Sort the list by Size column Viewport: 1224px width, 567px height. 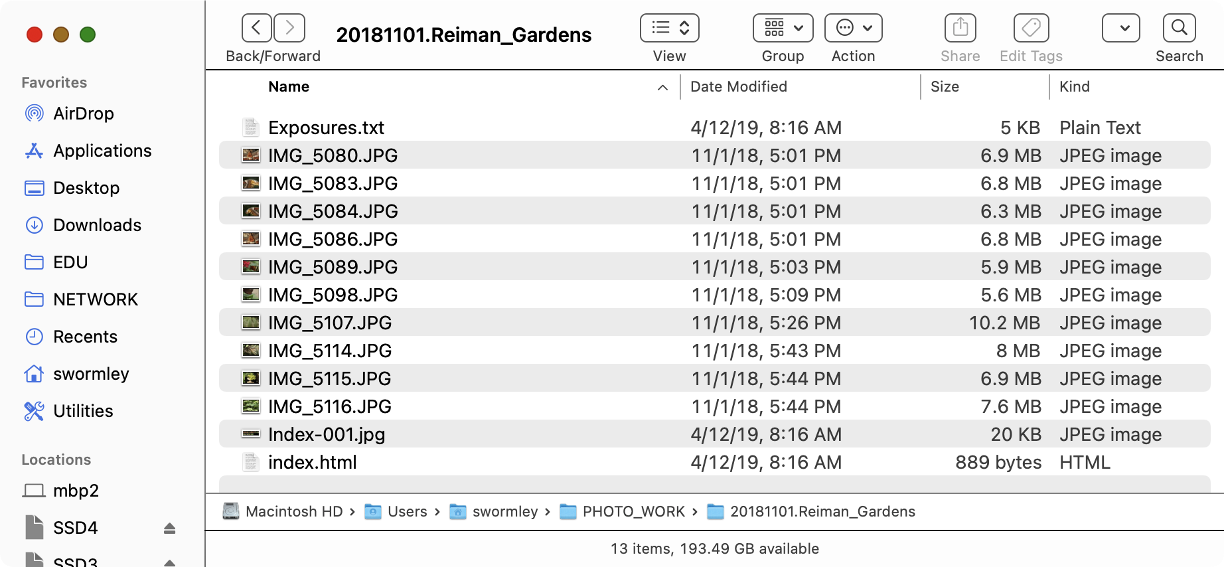(x=945, y=87)
